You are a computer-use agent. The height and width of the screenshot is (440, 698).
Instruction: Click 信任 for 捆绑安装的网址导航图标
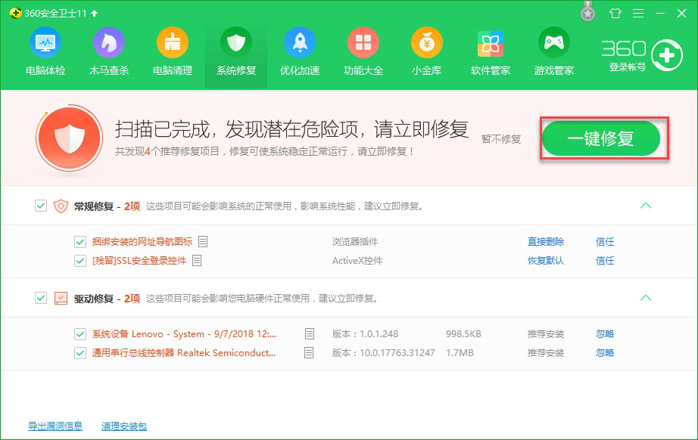click(x=605, y=242)
